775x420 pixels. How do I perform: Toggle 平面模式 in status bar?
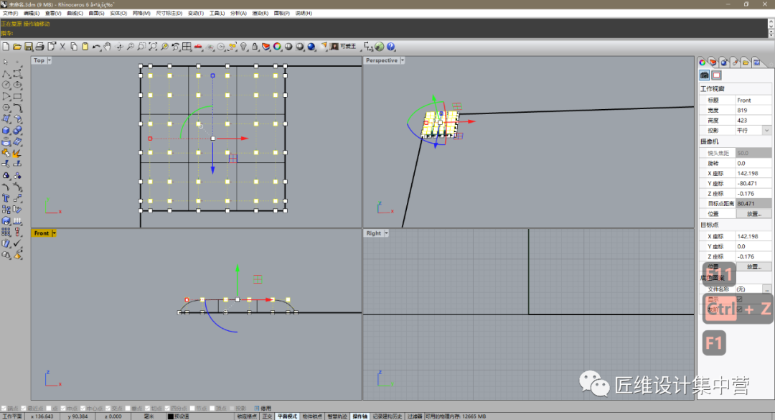tap(287, 416)
